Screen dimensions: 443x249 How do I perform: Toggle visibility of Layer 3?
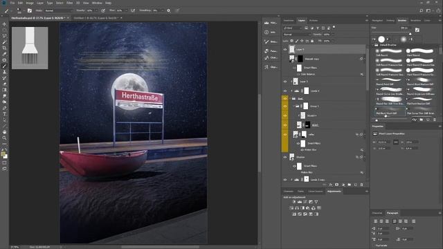(x=285, y=82)
